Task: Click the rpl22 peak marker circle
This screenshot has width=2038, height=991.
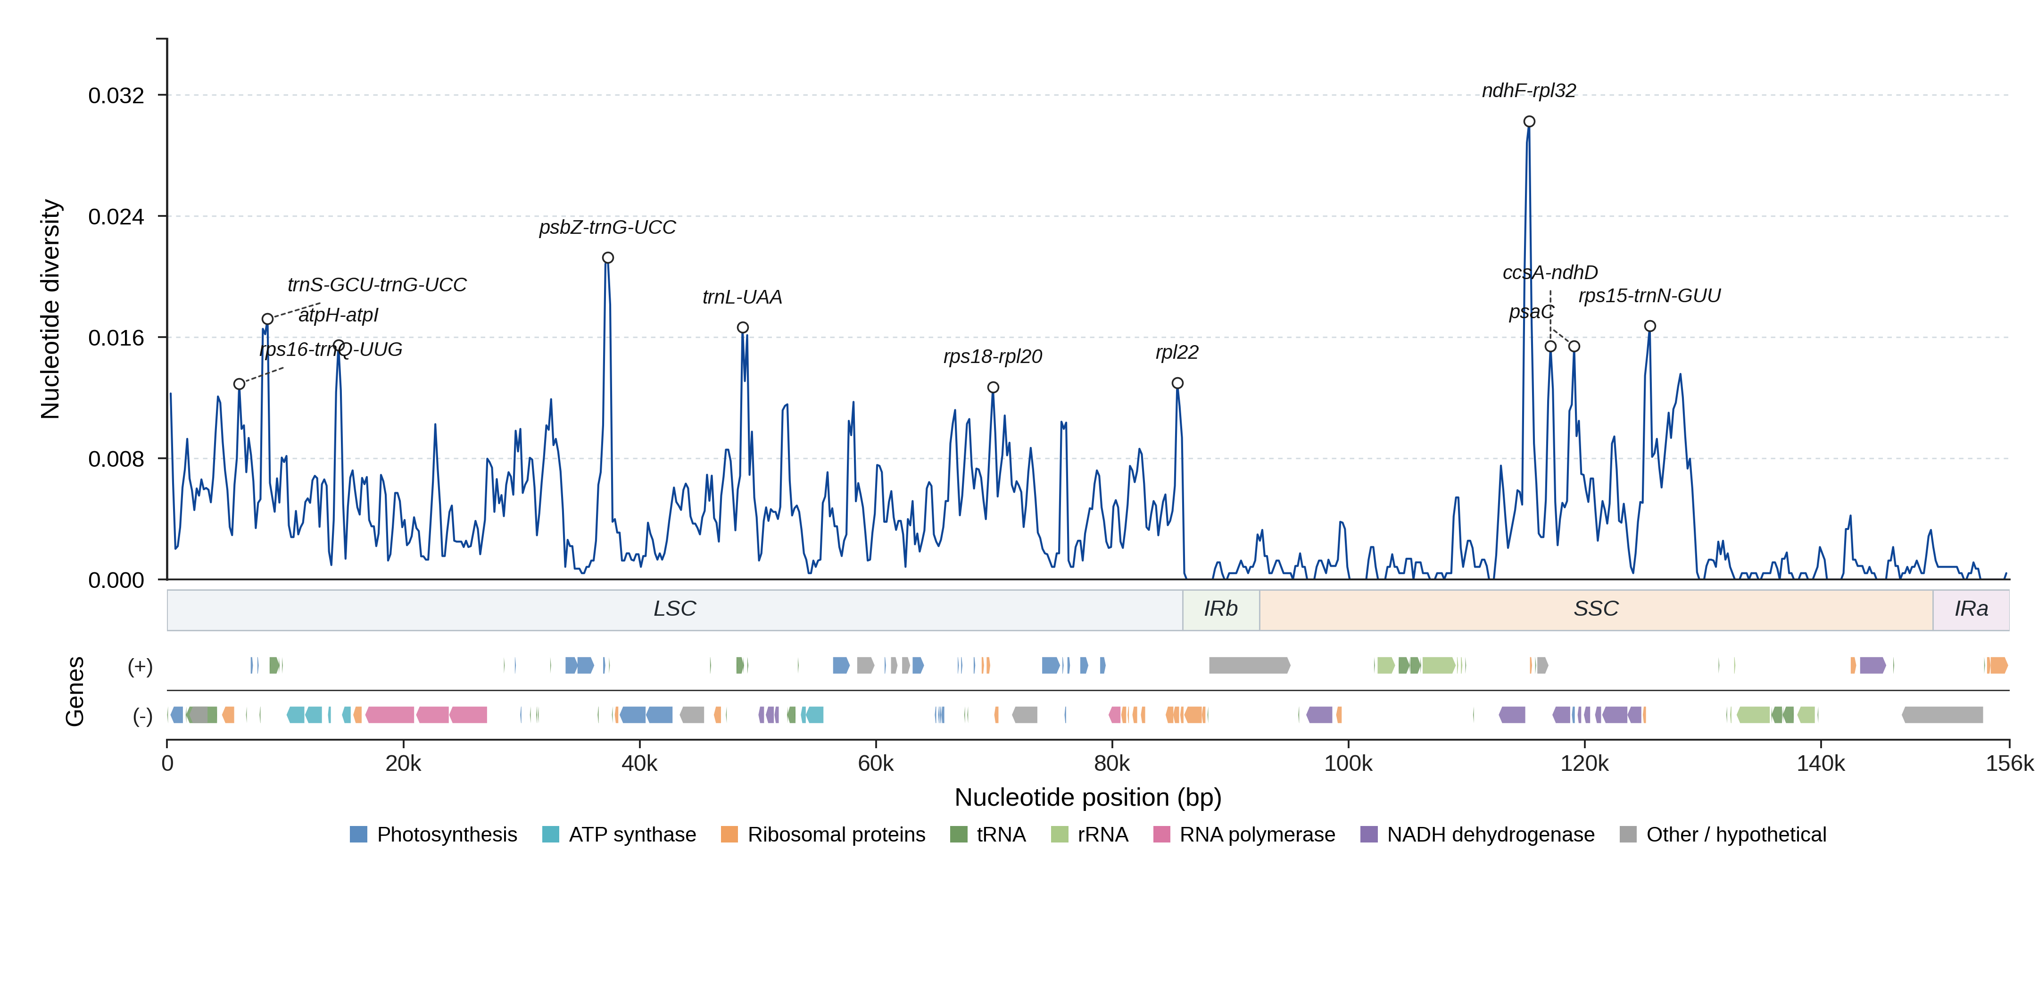Action: 1177,384
